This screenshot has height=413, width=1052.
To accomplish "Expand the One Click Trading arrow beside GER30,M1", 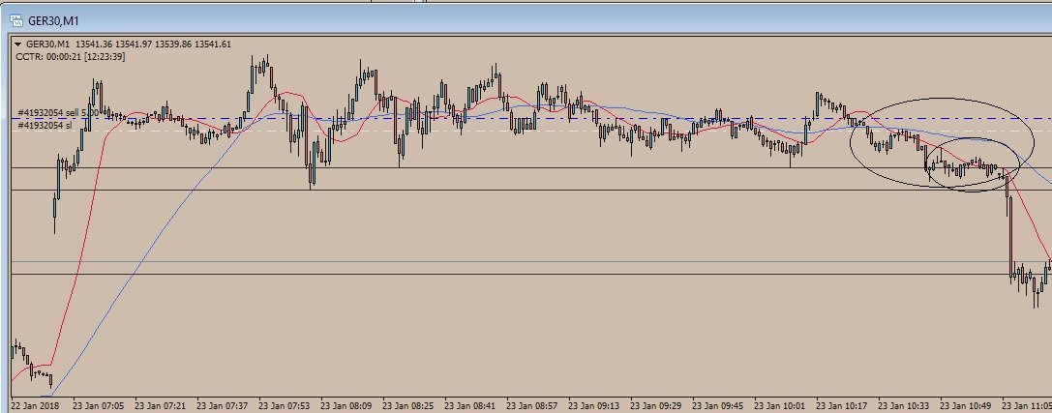I will tap(18, 44).
